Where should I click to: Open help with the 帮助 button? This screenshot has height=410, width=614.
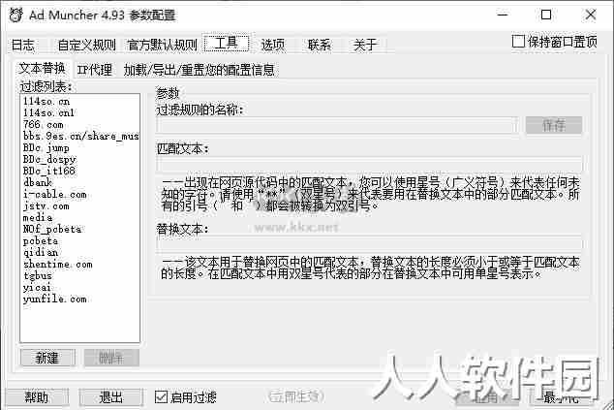(37, 397)
